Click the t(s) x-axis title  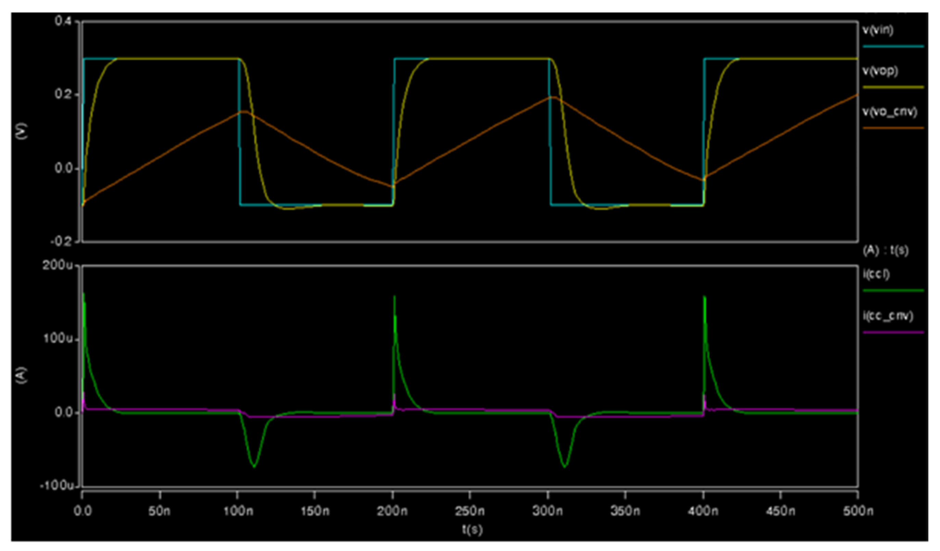coord(473,529)
